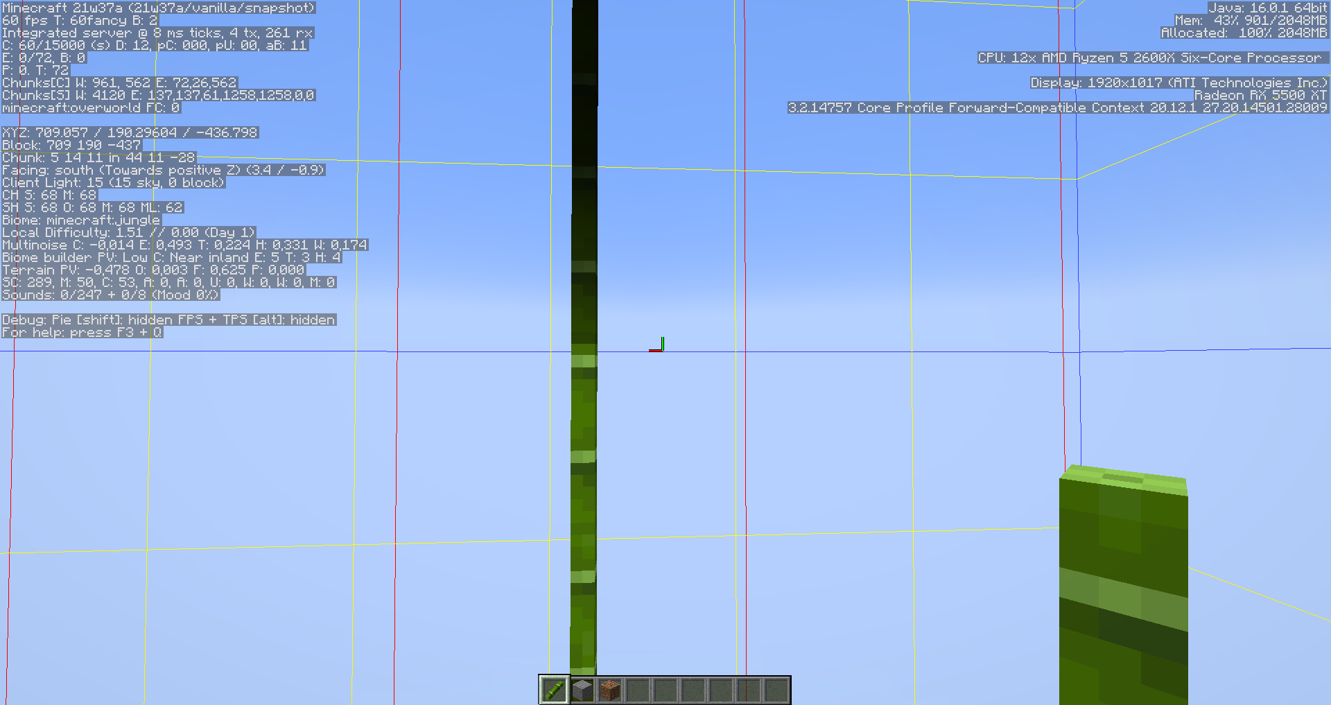Screen dimensions: 1331x705
Task: Click the "E: 0/72, B: 0" entity line
Action: (x=44, y=58)
